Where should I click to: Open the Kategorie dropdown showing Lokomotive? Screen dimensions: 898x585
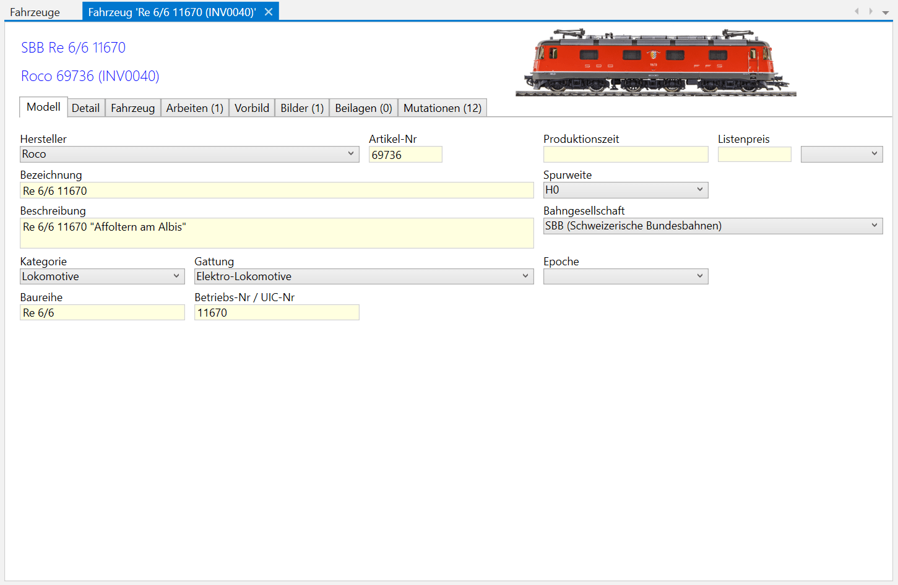(102, 276)
